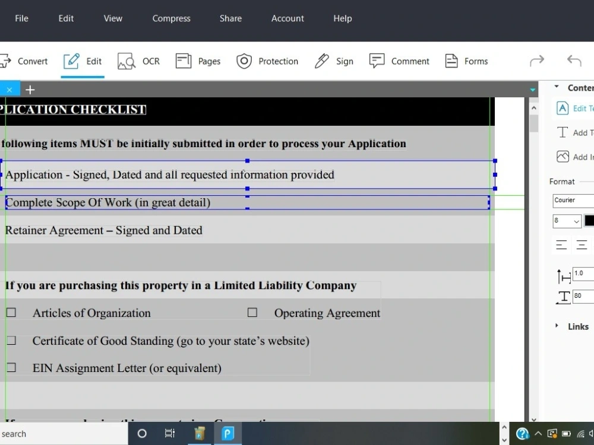The height and width of the screenshot is (445, 594).
Task: Select the Add Image tool
Action: [574, 157]
